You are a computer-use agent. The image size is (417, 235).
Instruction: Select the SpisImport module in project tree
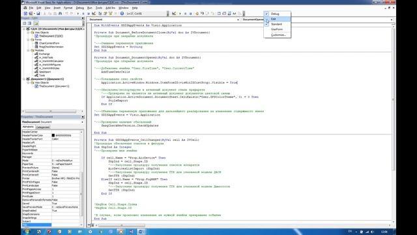point(45,72)
